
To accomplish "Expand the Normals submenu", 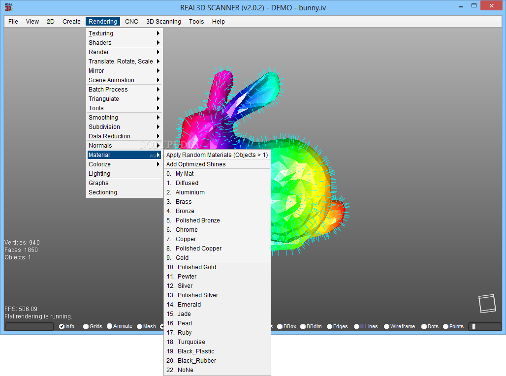I will click(x=124, y=146).
